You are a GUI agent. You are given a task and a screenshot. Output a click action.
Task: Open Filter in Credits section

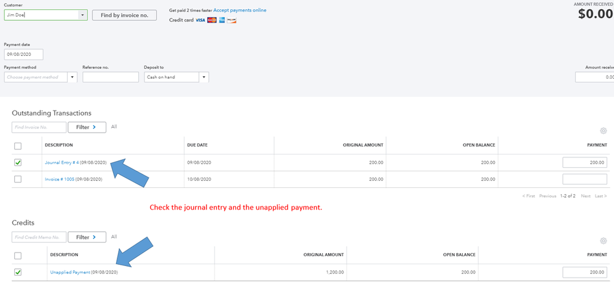pos(87,237)
